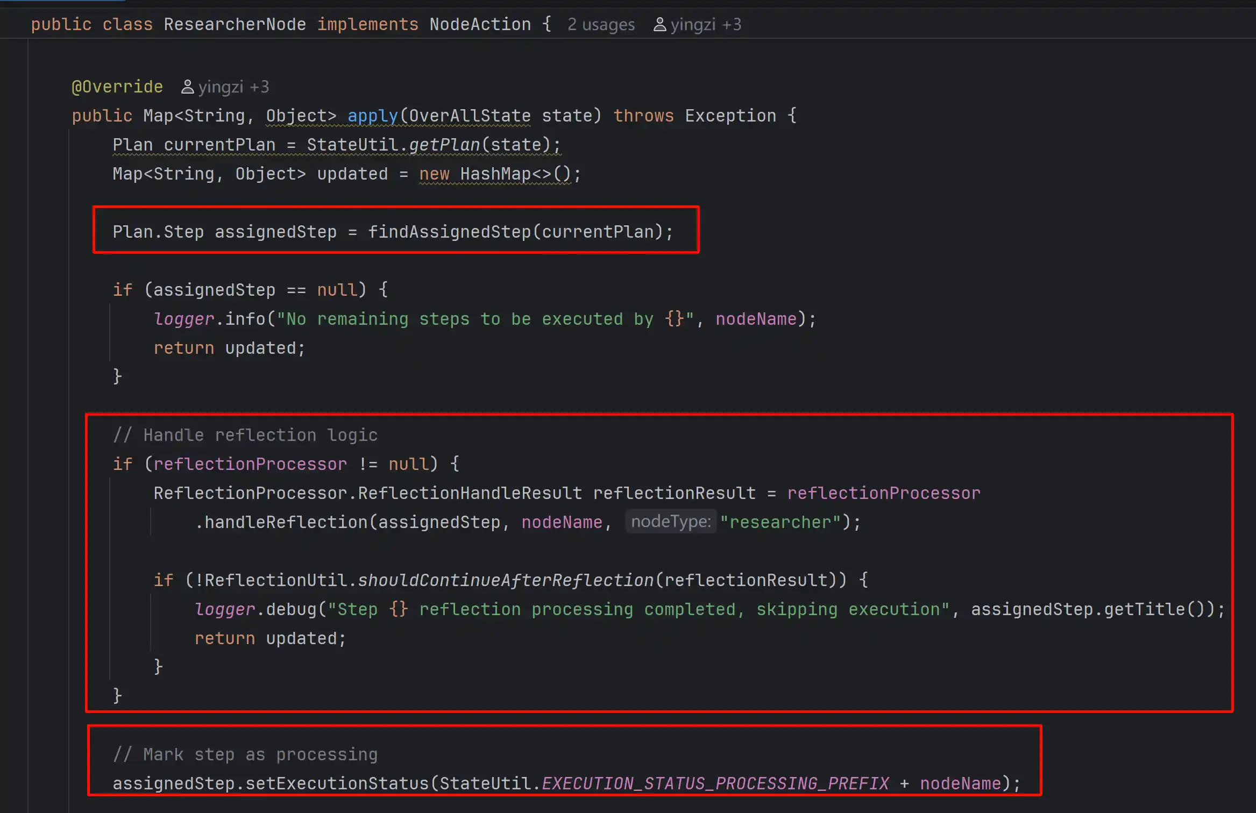Click the findAssignedStep method call
The image size is (1256, 813).
449,232
